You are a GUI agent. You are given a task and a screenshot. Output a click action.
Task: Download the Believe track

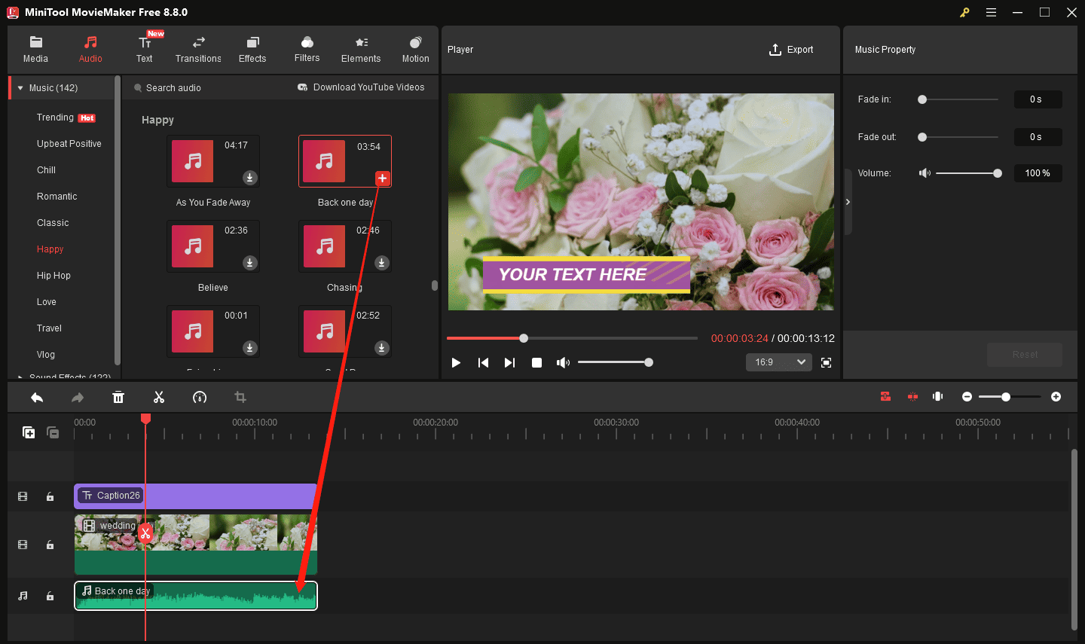(x=249, y=263)
